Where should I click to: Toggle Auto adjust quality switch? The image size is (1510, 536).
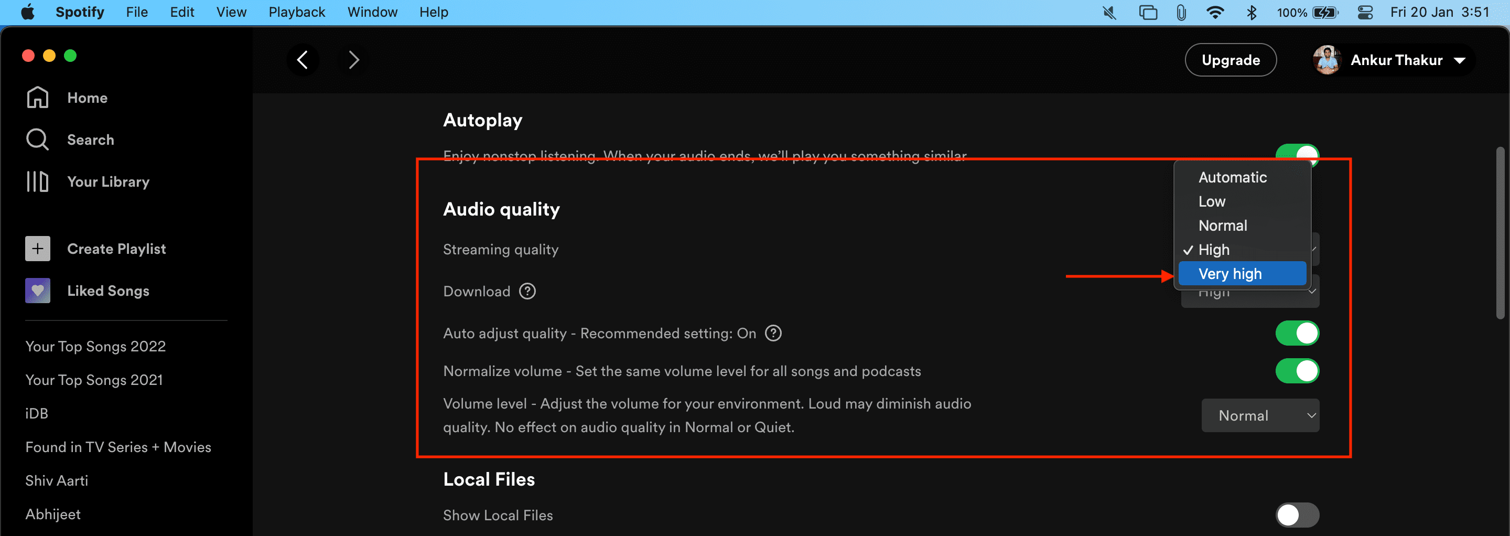[1297, 333]
